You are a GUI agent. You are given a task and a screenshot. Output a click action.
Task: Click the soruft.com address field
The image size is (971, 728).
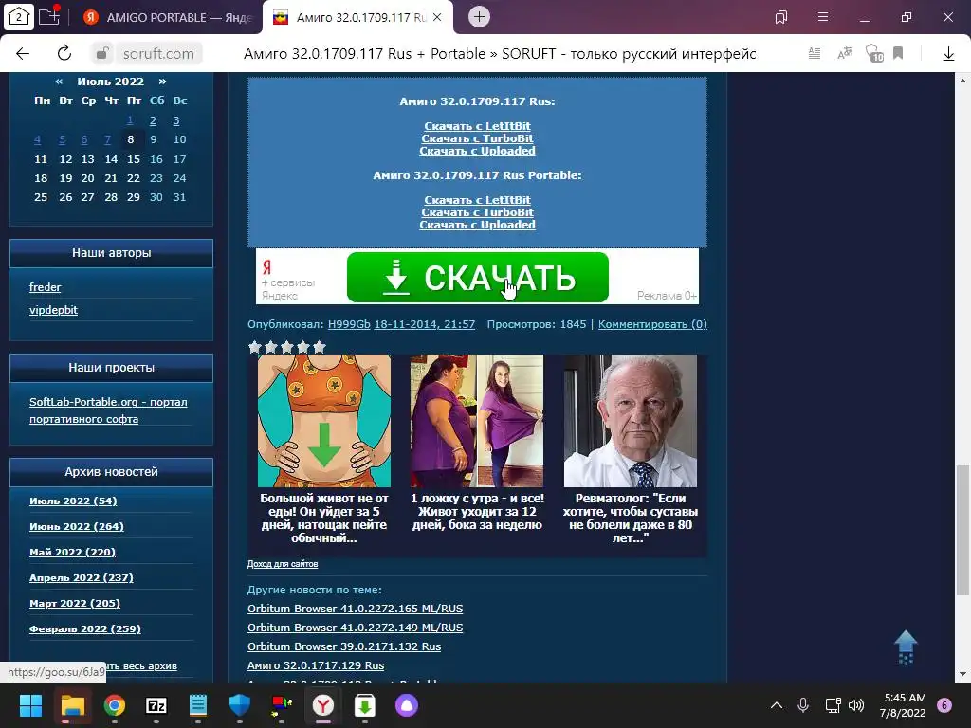(158, 54)
